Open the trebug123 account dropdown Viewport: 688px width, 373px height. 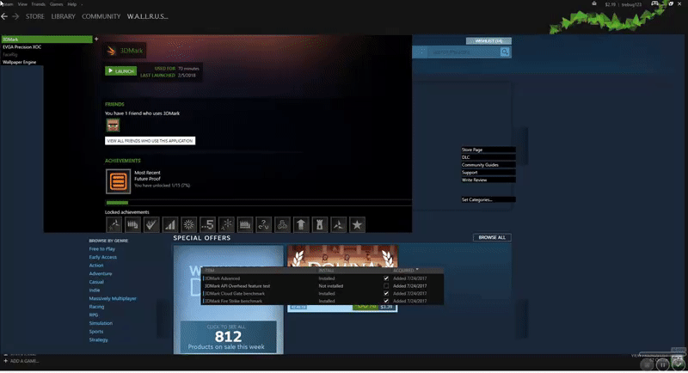tap(631, 4)
